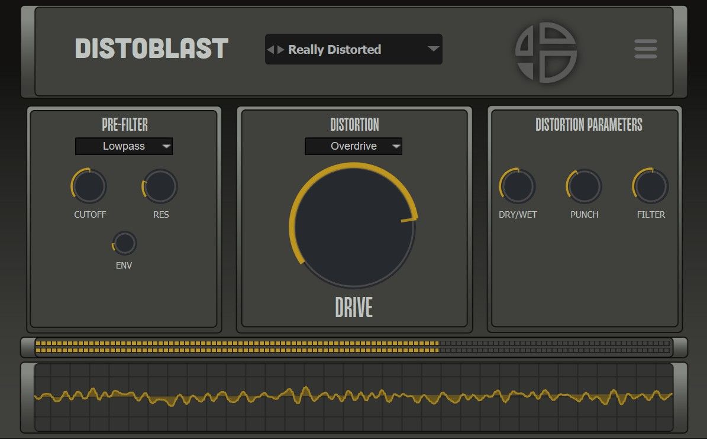Click the DRIVE label under the knob
Image resolution: width=707 pixels, height=439 pixels.
pos(353,307)
